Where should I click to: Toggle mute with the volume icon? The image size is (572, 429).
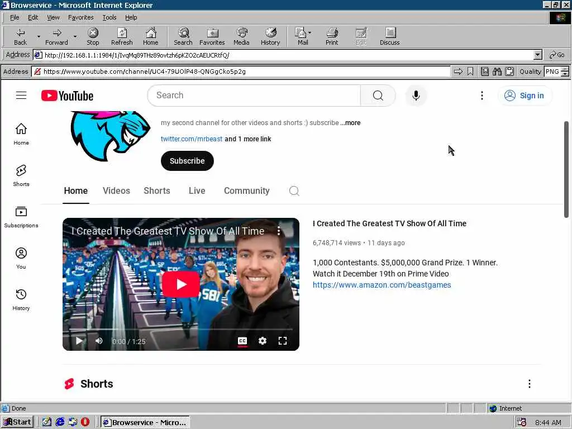99,341
